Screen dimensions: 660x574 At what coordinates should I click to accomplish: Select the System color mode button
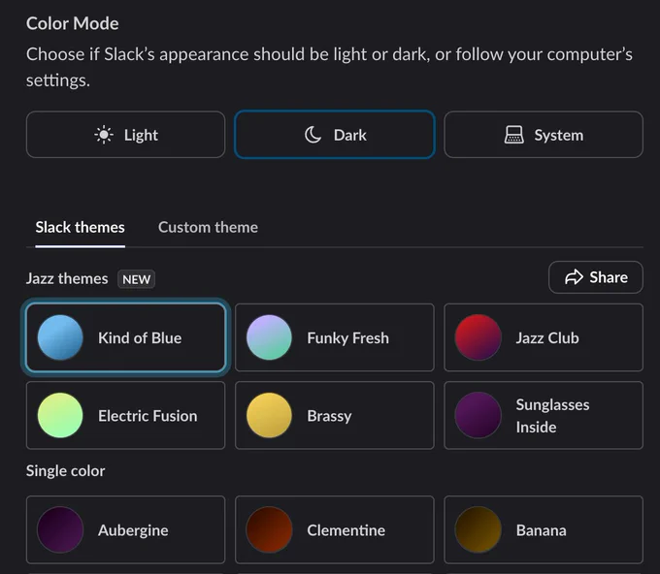(544, 135)
